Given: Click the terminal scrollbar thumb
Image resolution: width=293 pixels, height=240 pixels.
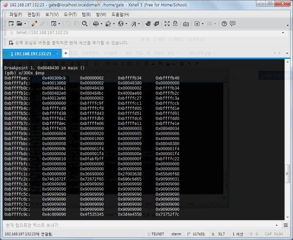Looking at the screenshot, I should click(x=288, y=174).
